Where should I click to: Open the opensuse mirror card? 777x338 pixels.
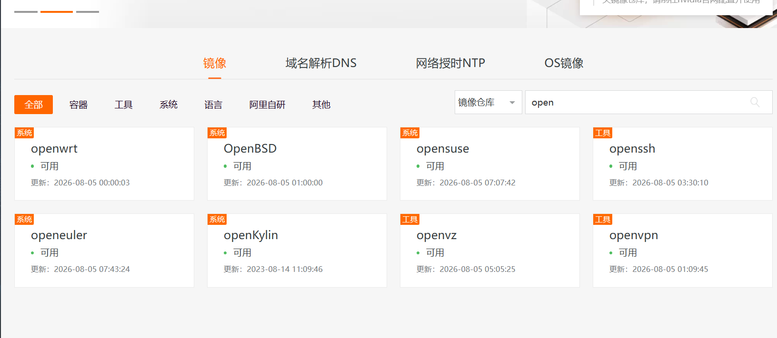pos(490,164)
